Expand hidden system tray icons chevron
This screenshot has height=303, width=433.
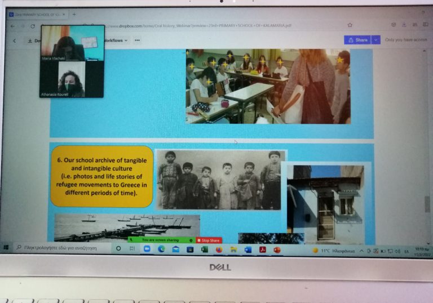point(361,251)
